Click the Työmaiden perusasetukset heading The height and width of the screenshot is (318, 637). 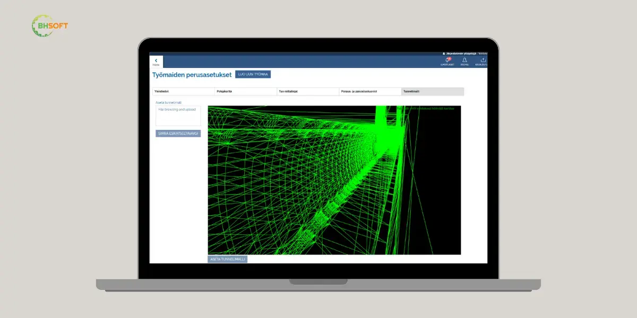192,75
